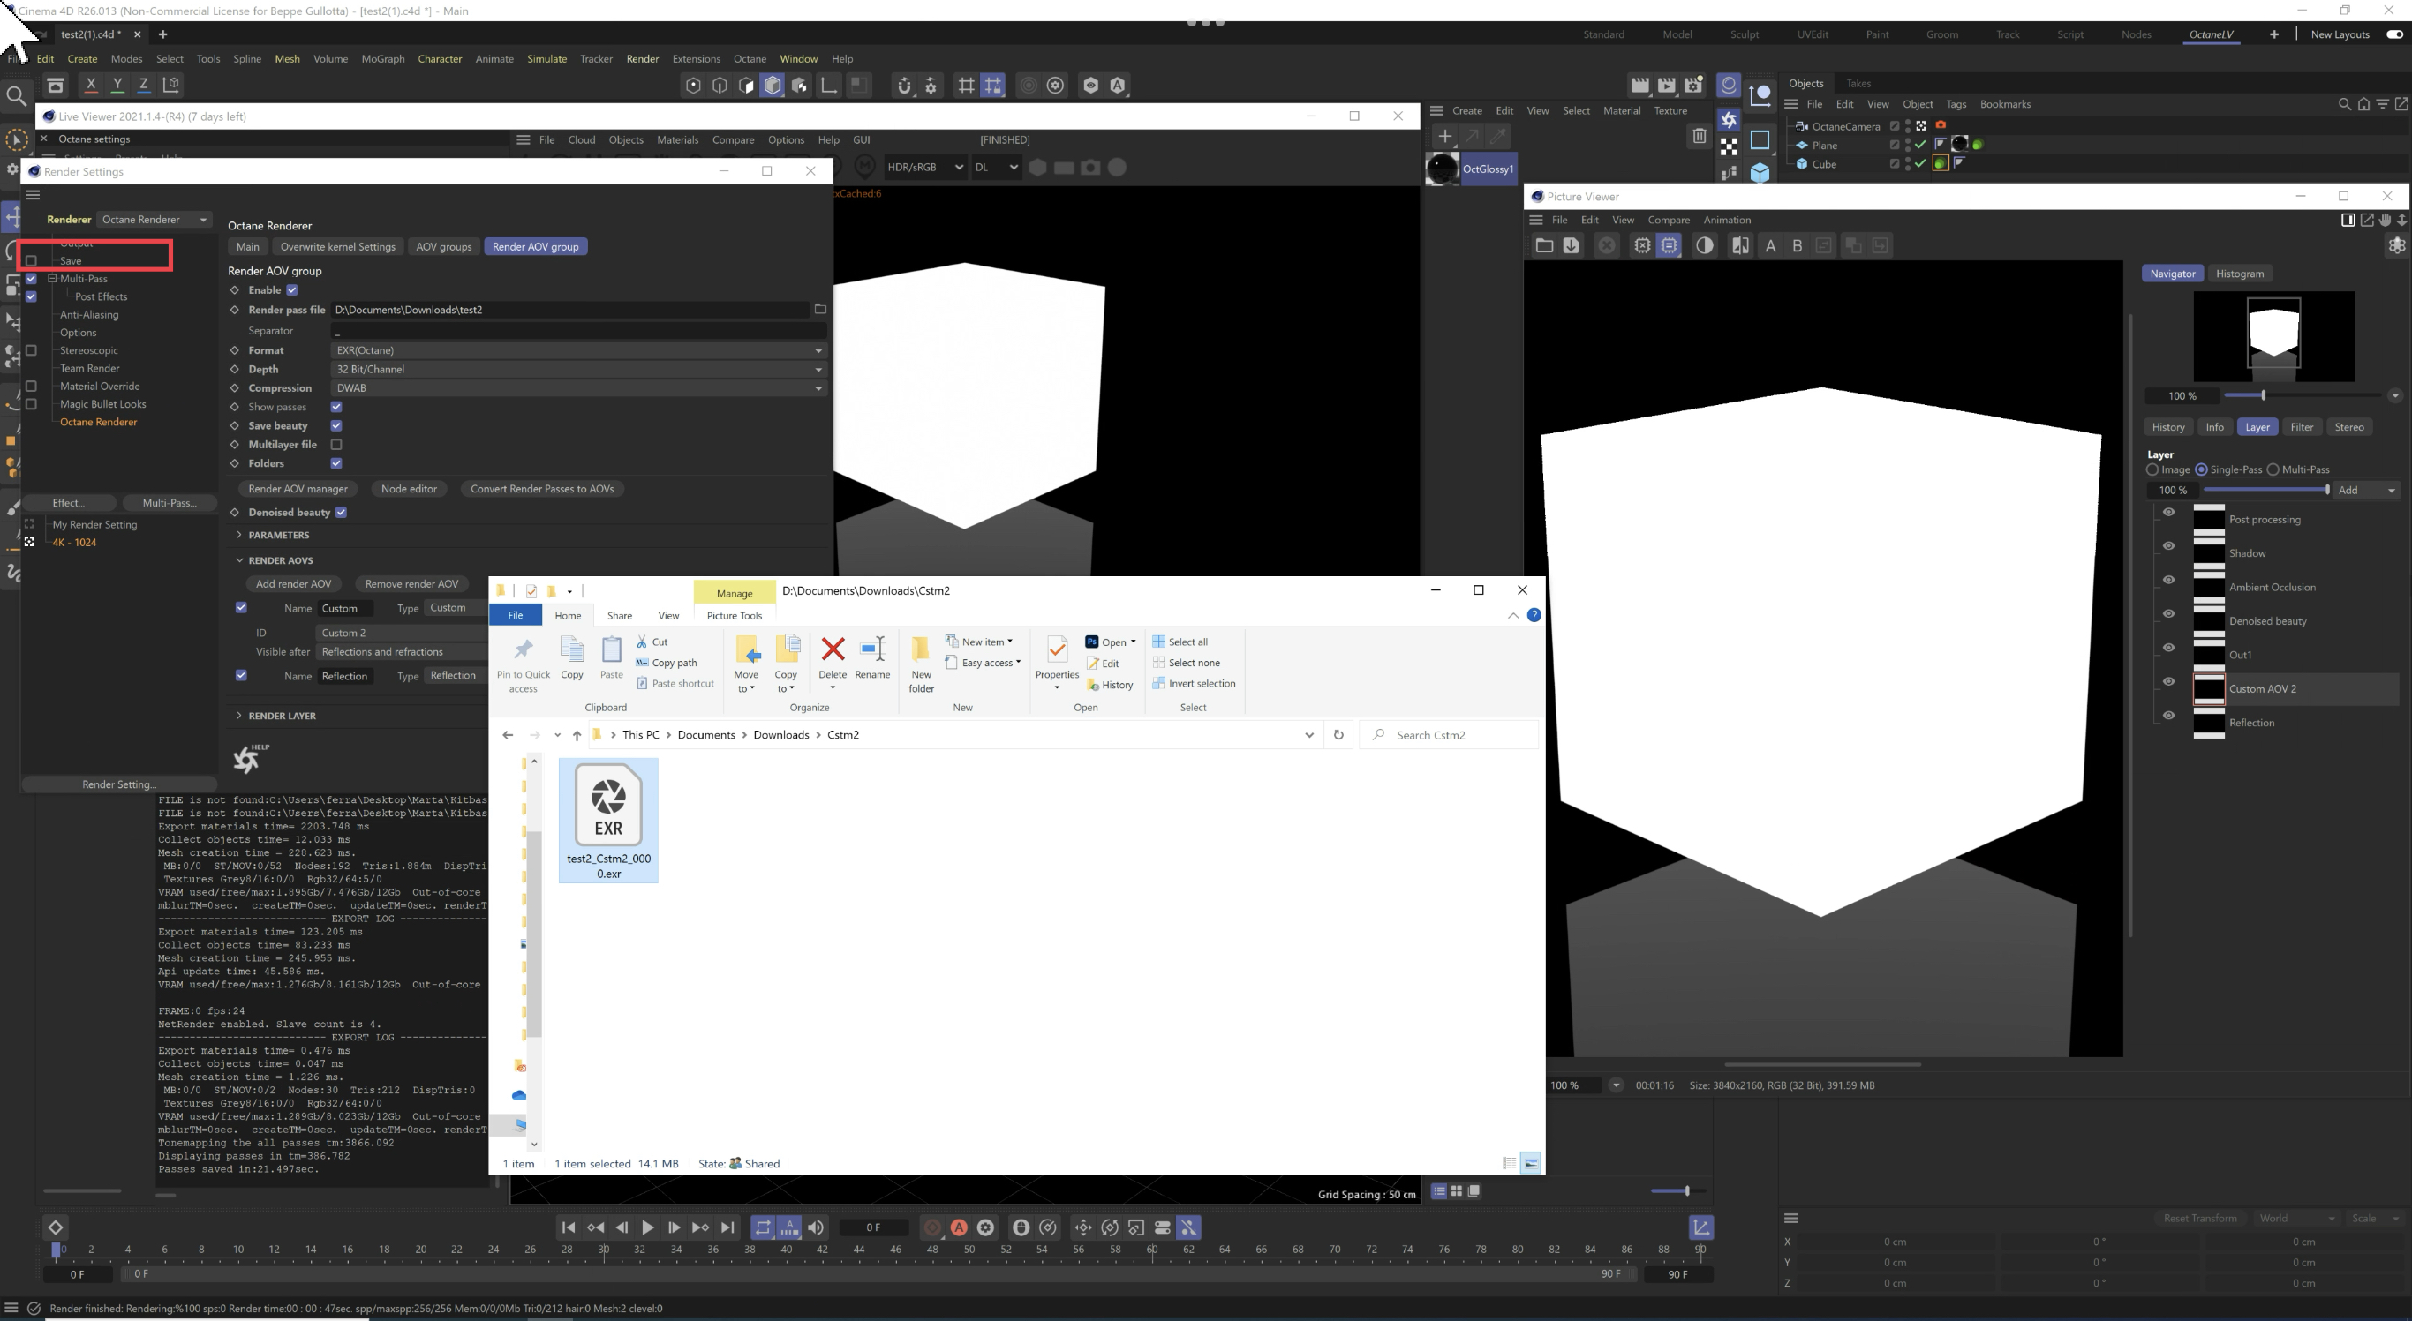
Task: Disable the Denoised beauty checkbox
Action: pos(341,513)
